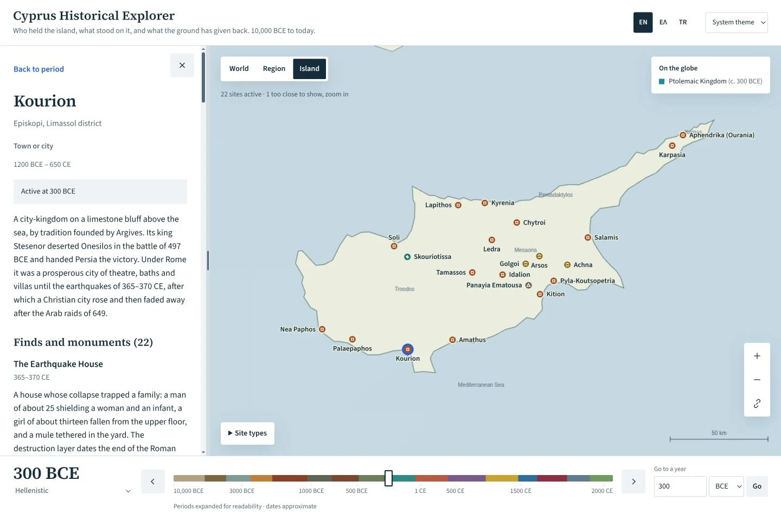Switch language to EN
Viewport: 781px width, 520px height.
pyautogui.click(x=643, y=22)
